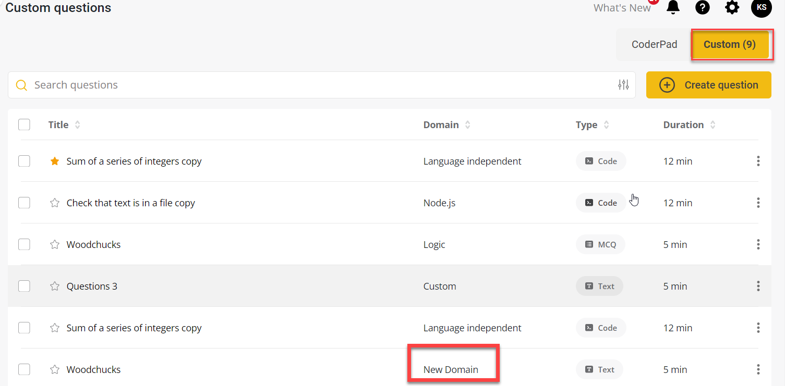Star the Check that text is in a file question
785x386 pixels.
coord(55,203)
